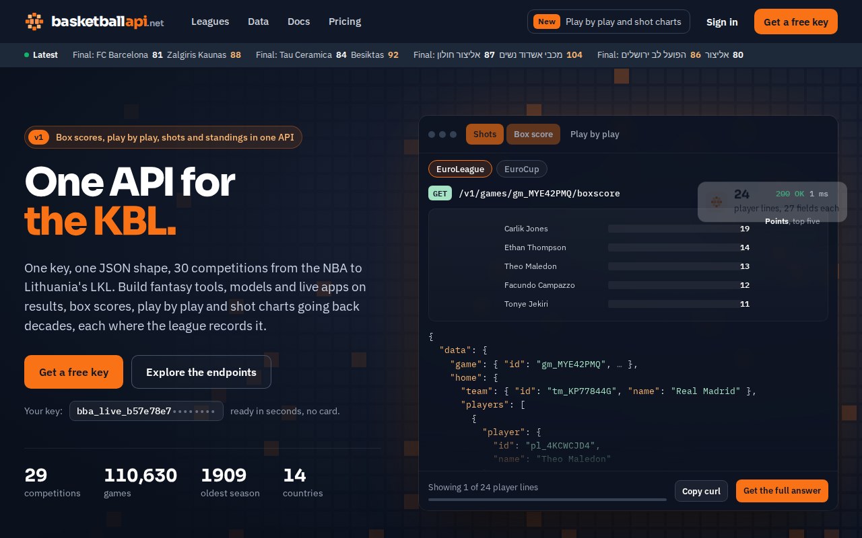This screenshot has height=538, width=862.
Task: Click the Tau Ceramica vs Besiktas final score
Action: click(327, 54)
